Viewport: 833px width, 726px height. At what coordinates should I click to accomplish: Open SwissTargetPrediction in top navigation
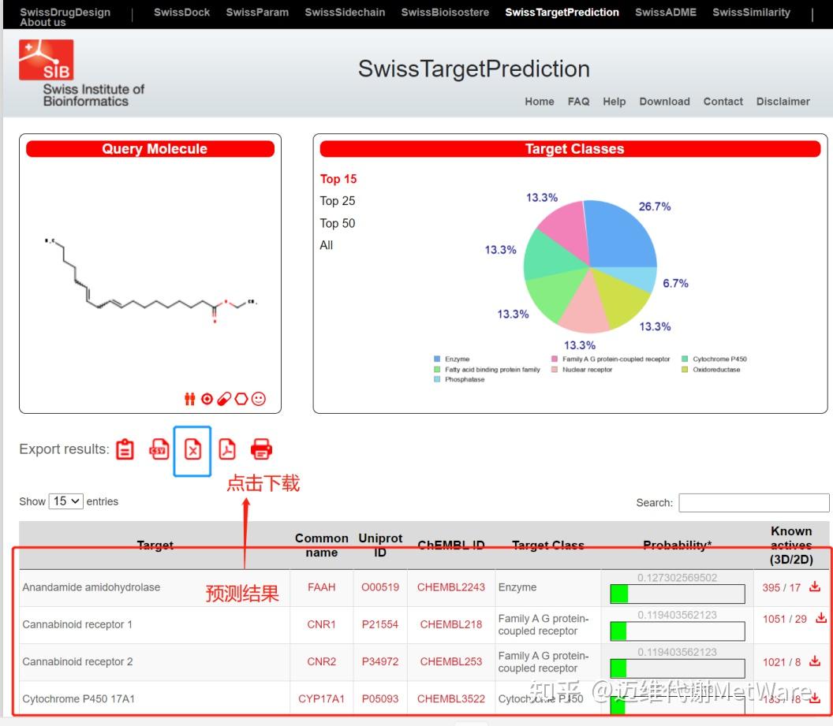pos(562,12)
